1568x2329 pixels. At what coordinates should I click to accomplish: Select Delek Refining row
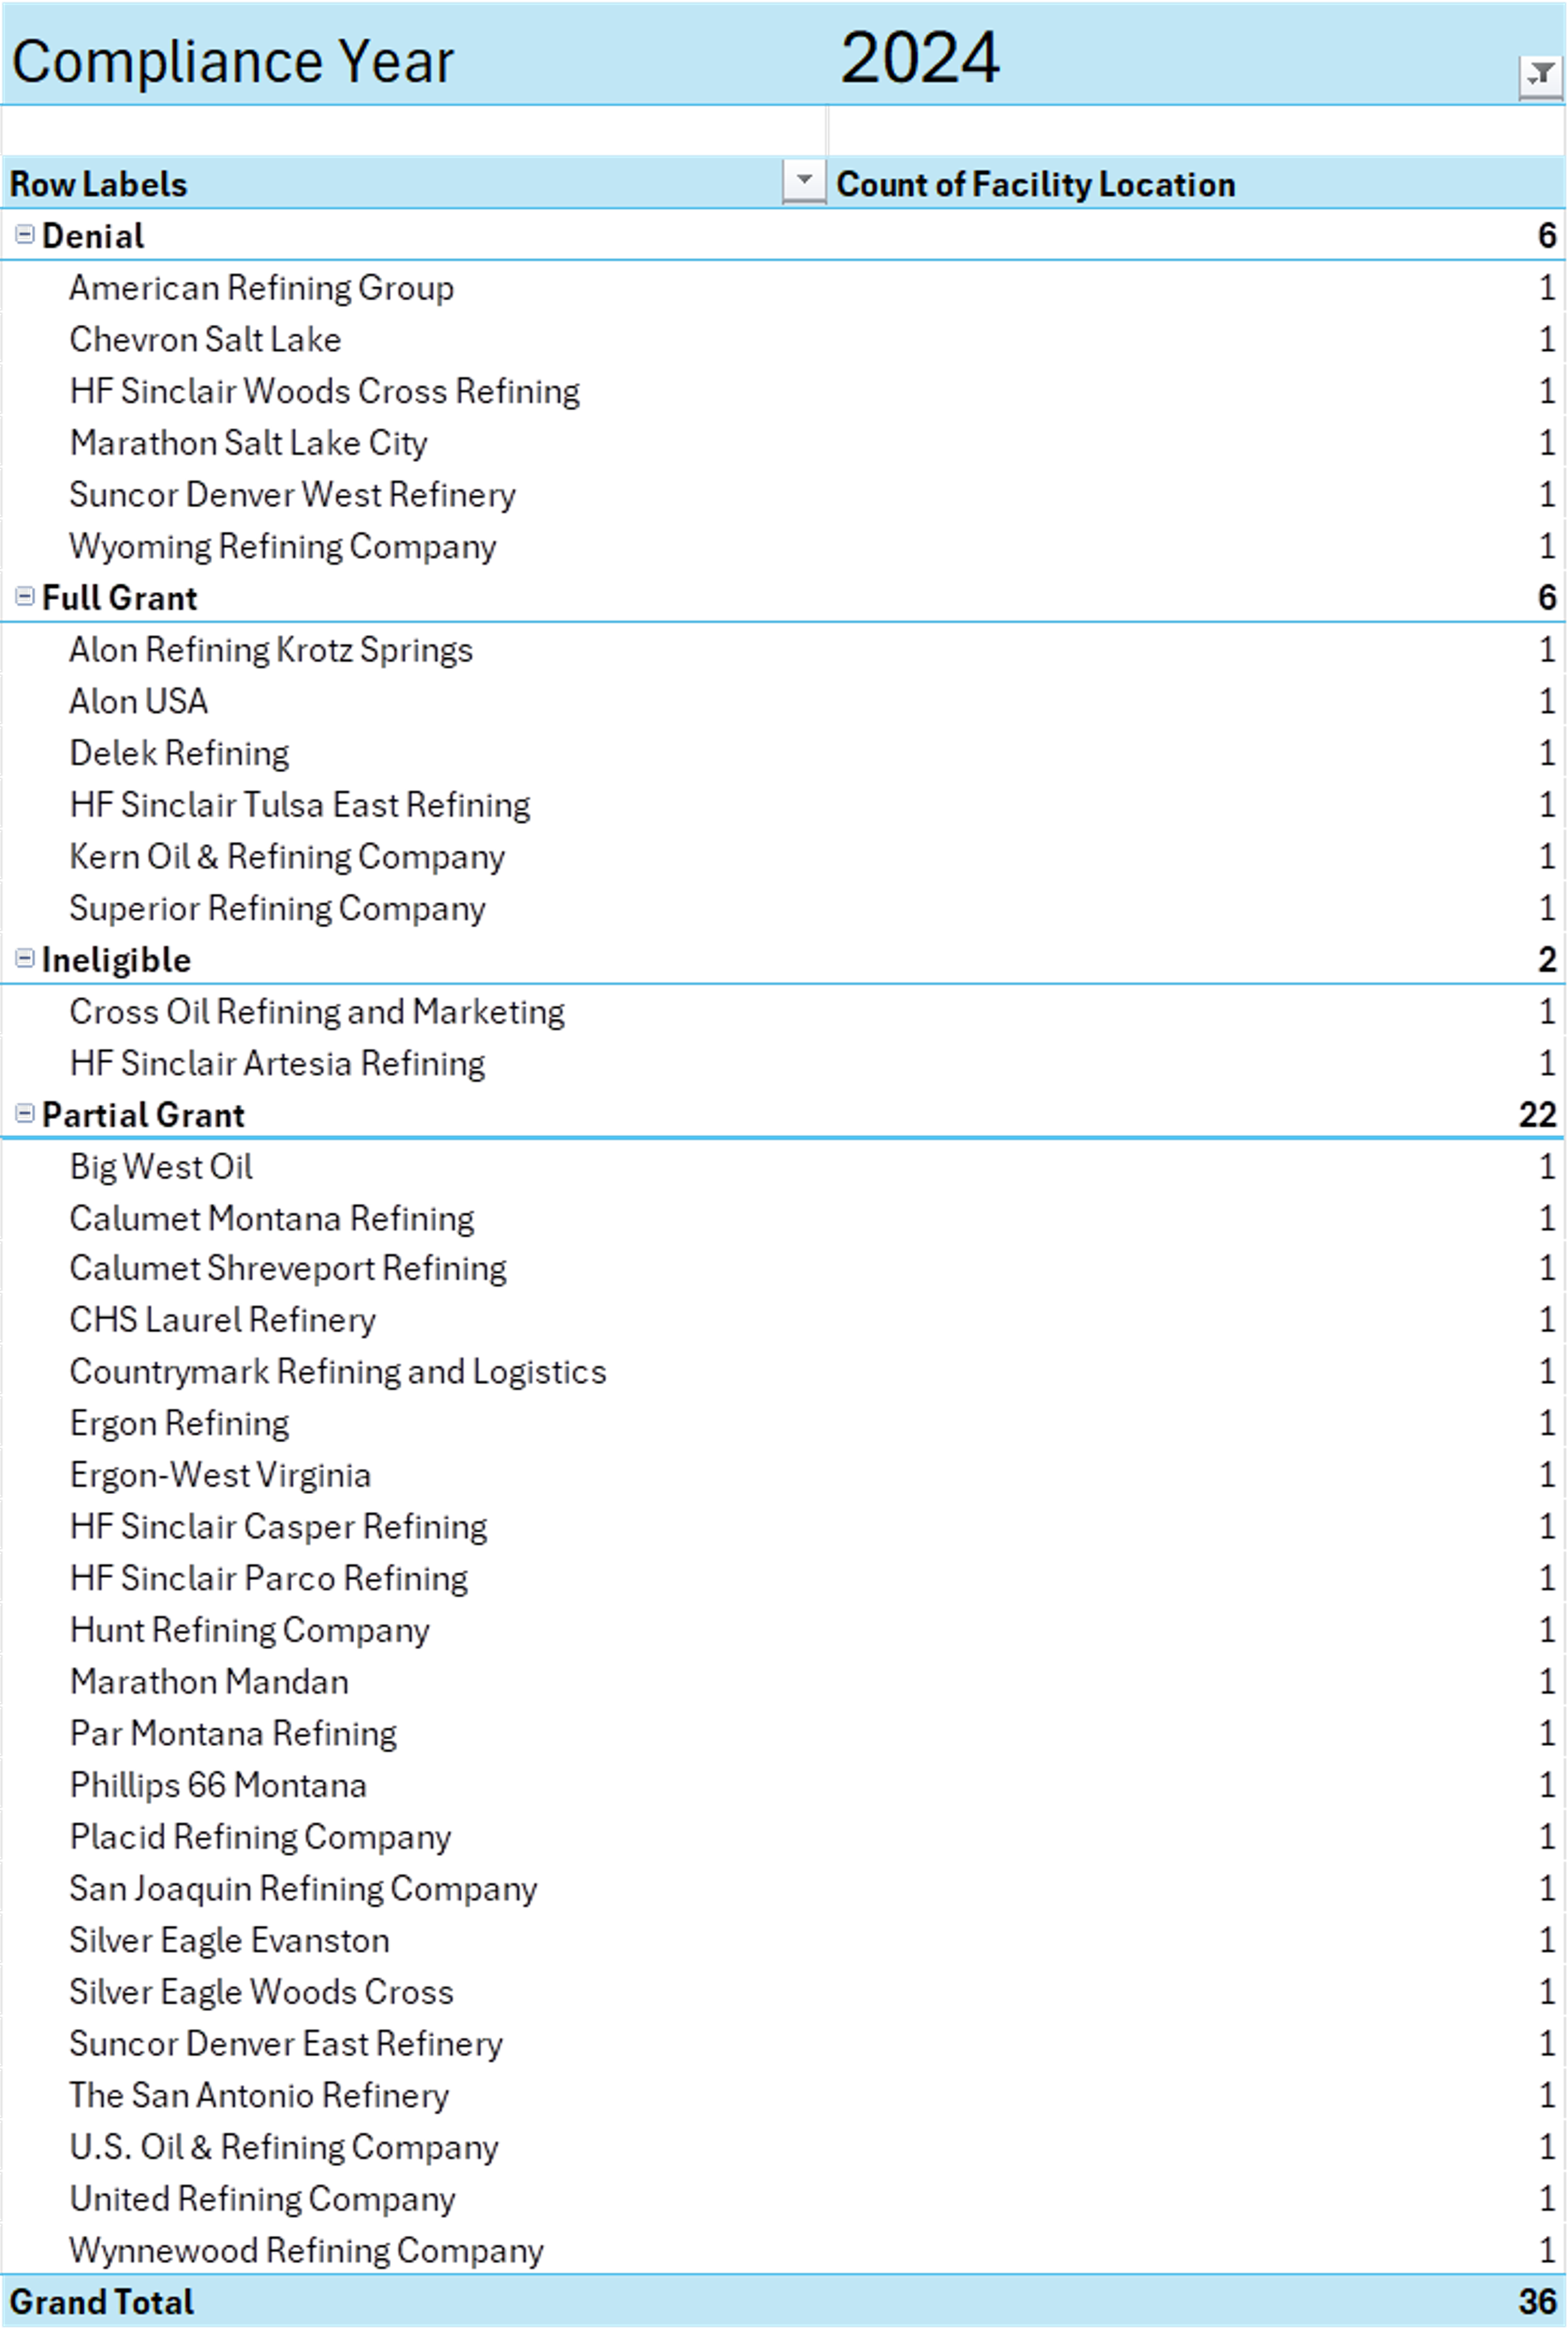click(x=783, y=753)
